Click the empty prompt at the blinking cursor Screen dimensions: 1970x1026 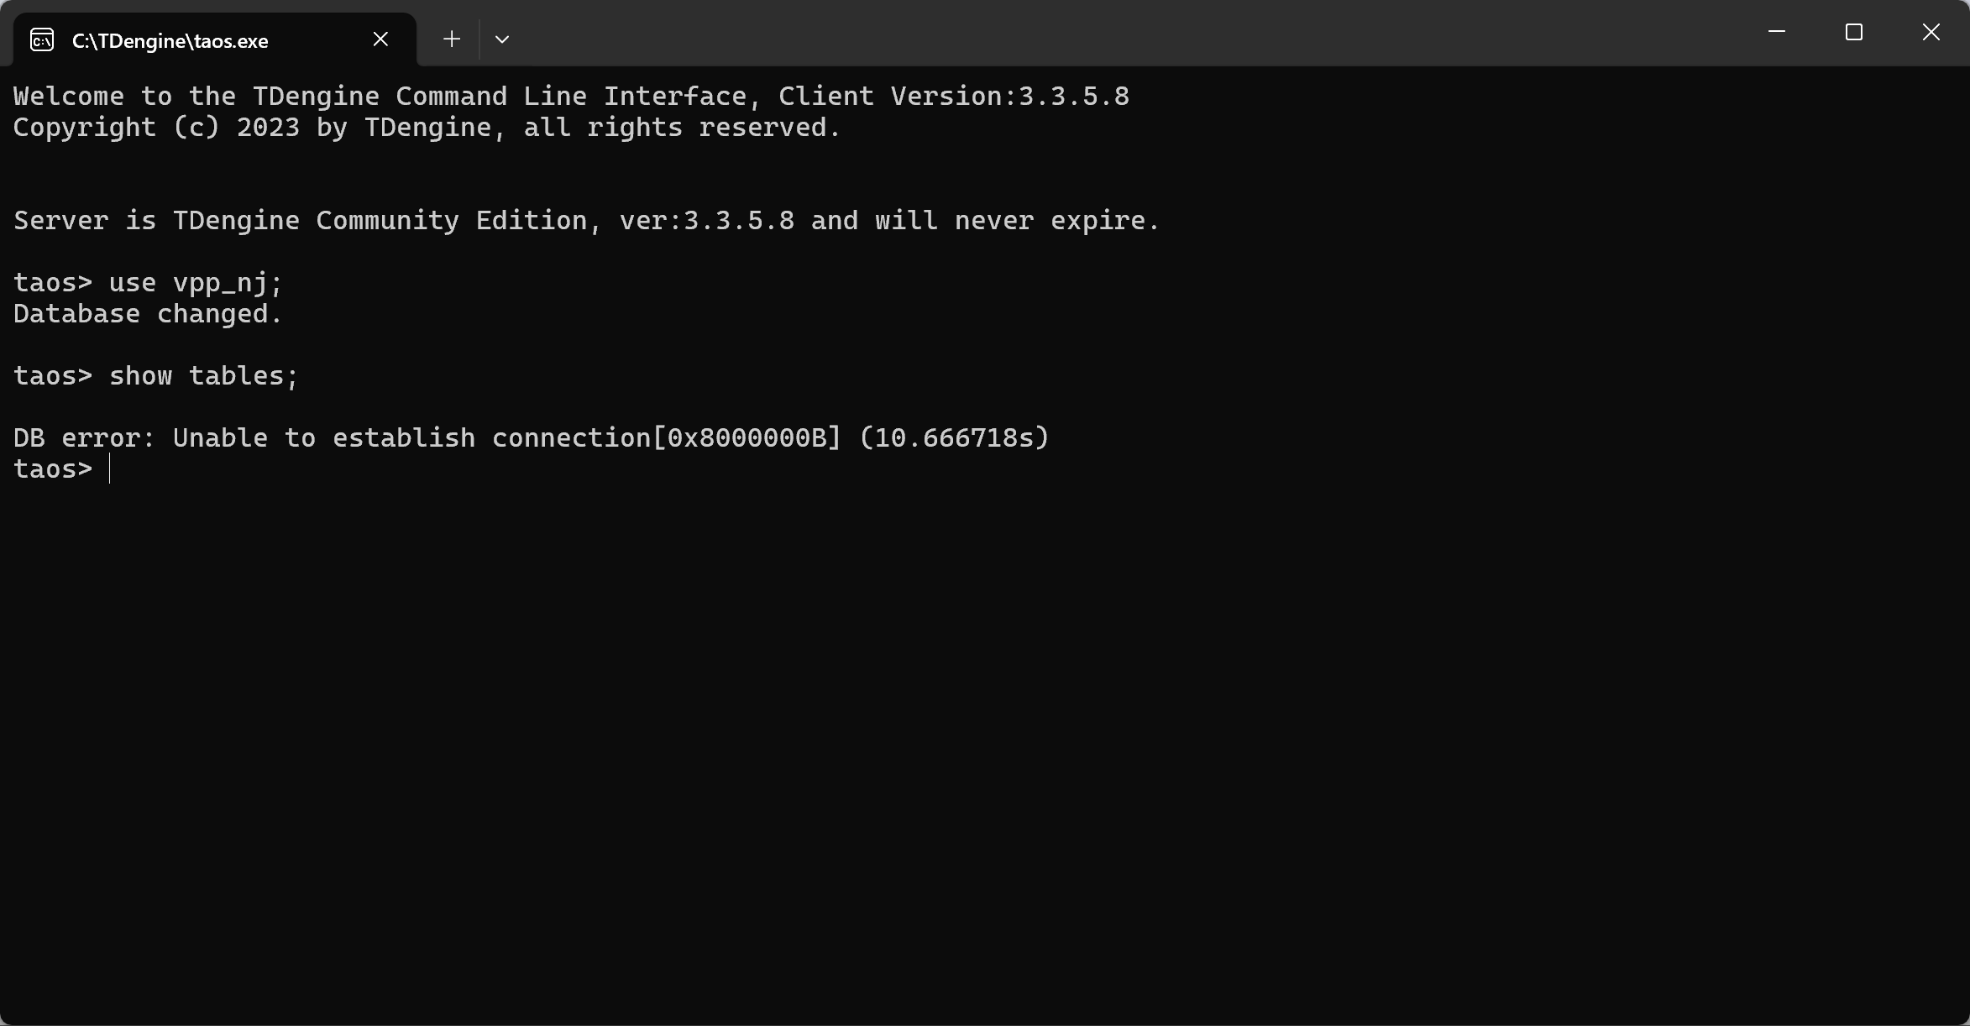tap(110, 469)
